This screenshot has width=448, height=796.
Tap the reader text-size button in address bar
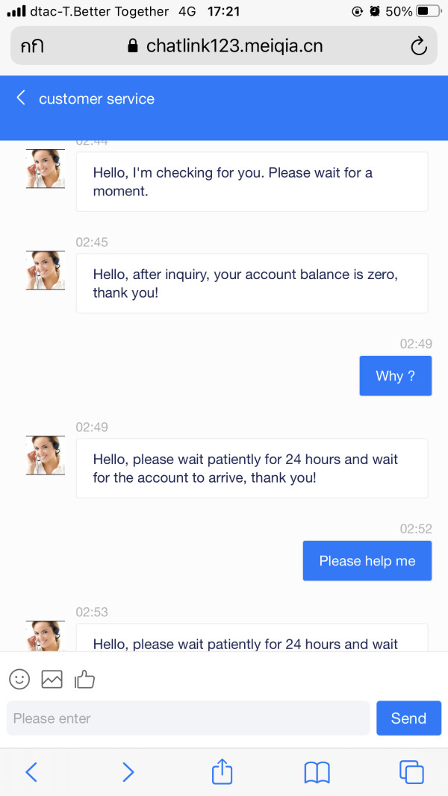(32, 47)
